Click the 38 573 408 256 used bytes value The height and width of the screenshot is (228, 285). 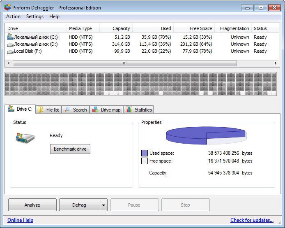pos(223,153)
